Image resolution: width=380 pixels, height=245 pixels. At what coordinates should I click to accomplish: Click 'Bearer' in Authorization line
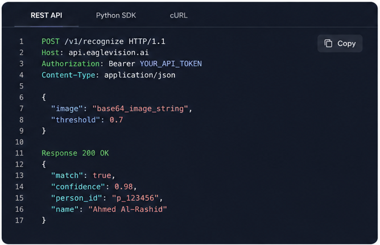pos(122,64)
